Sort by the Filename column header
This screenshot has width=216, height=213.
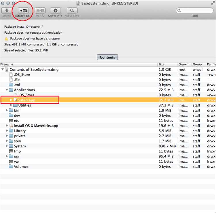pyautogui.click(x=79, y=64)
